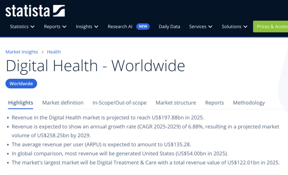
Task: Switch to the Market structure tab
Action: [176, 103]
